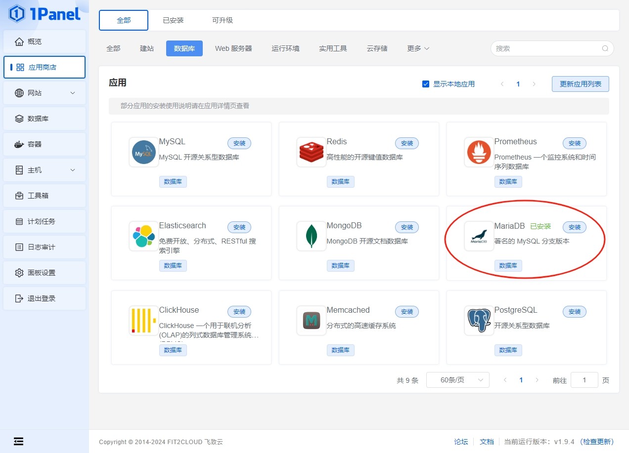Focus the 搜索 search field

pos(552,48)
